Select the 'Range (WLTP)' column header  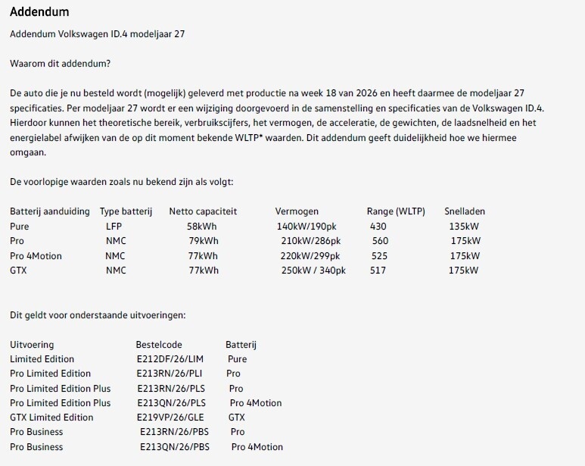pyautogui.click(x=396, y=211)
